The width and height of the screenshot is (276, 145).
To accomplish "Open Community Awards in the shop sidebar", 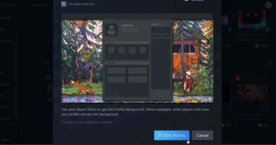I will pos(6,41).
